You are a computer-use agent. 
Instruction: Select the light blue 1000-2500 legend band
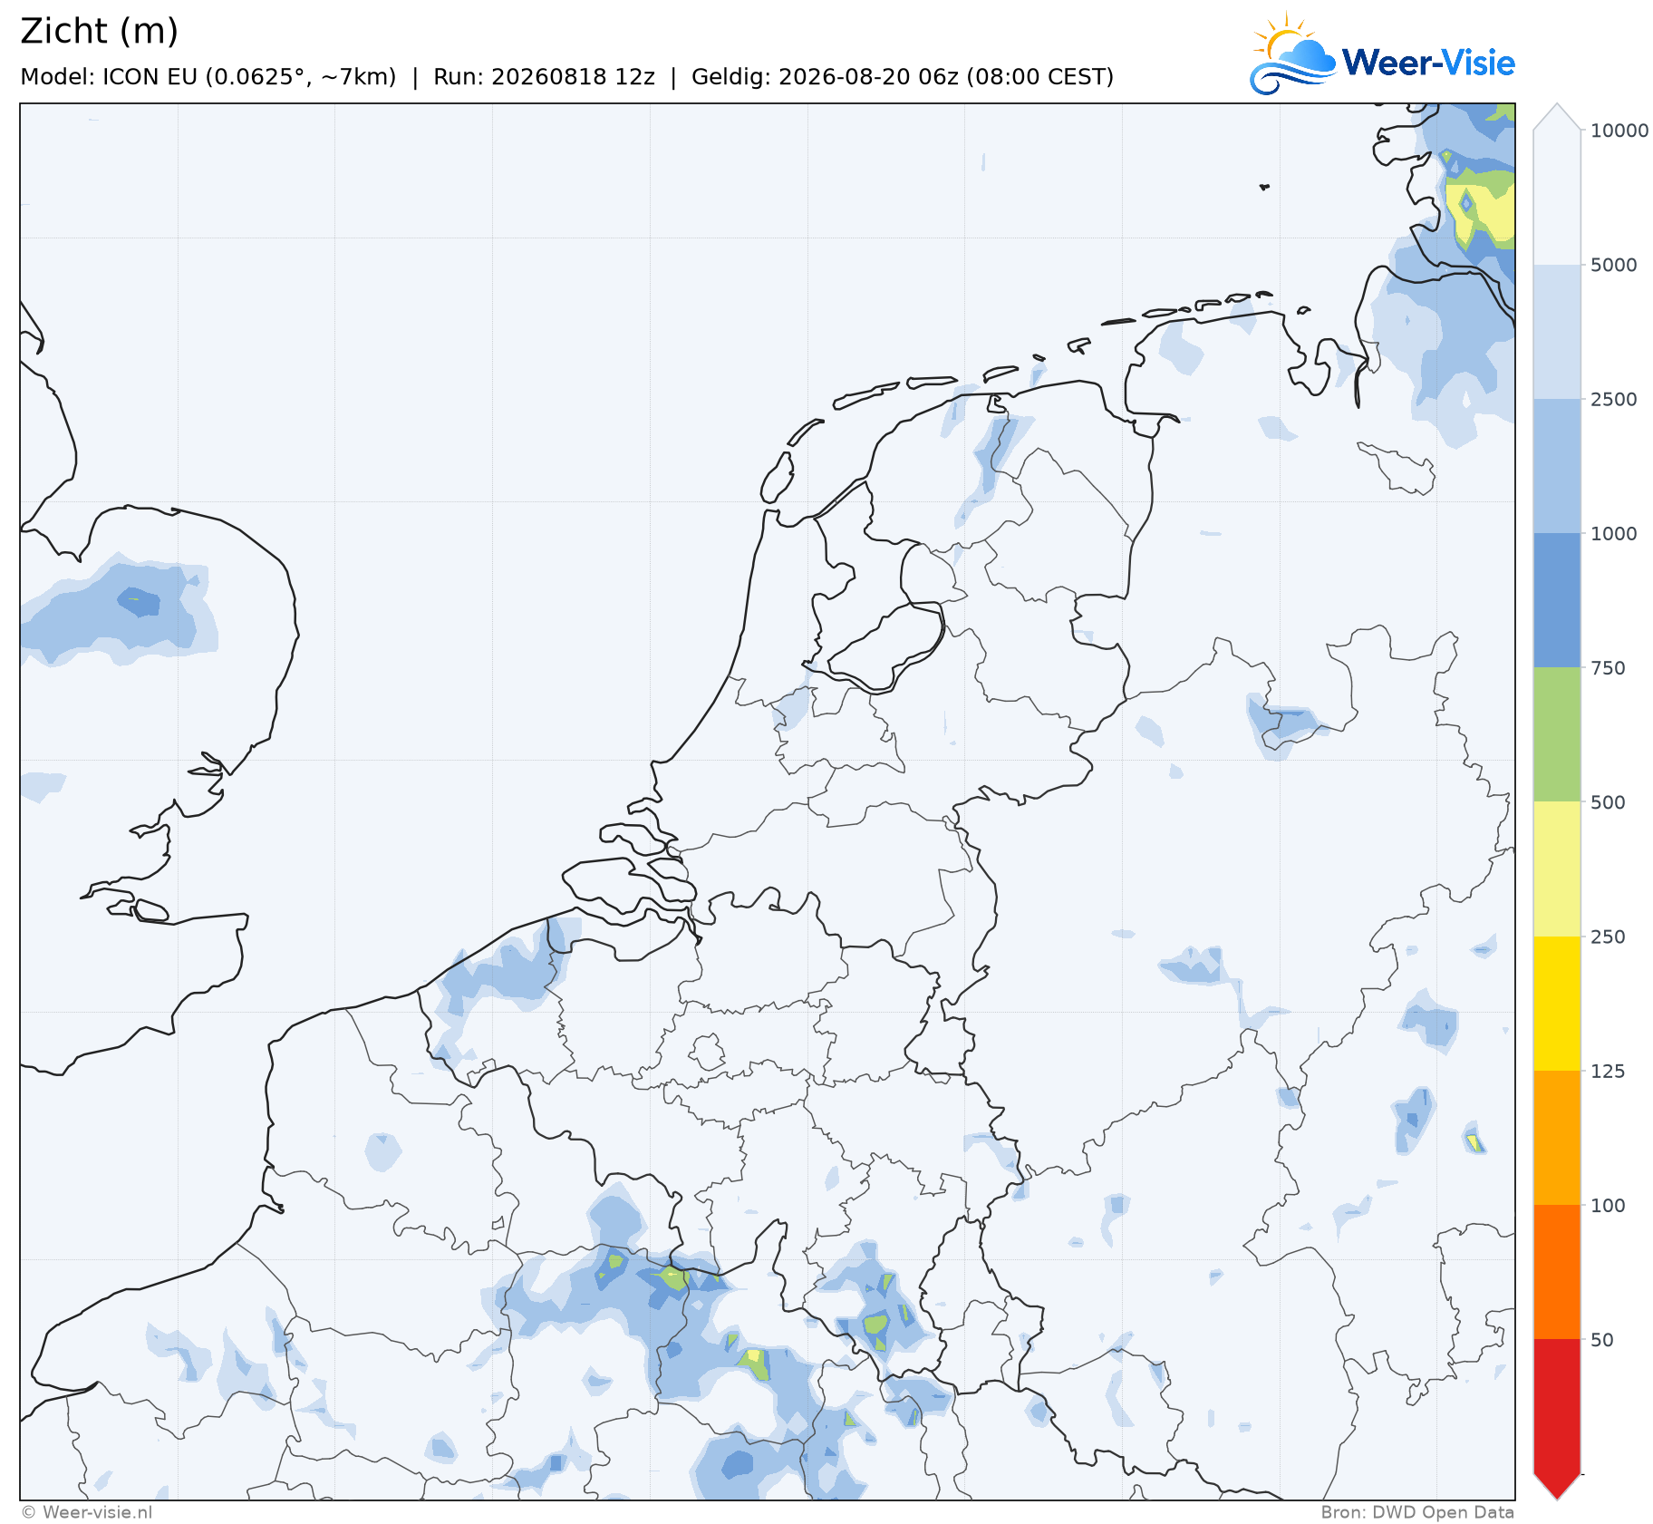pyautogui.click(x=1557, y=466)
